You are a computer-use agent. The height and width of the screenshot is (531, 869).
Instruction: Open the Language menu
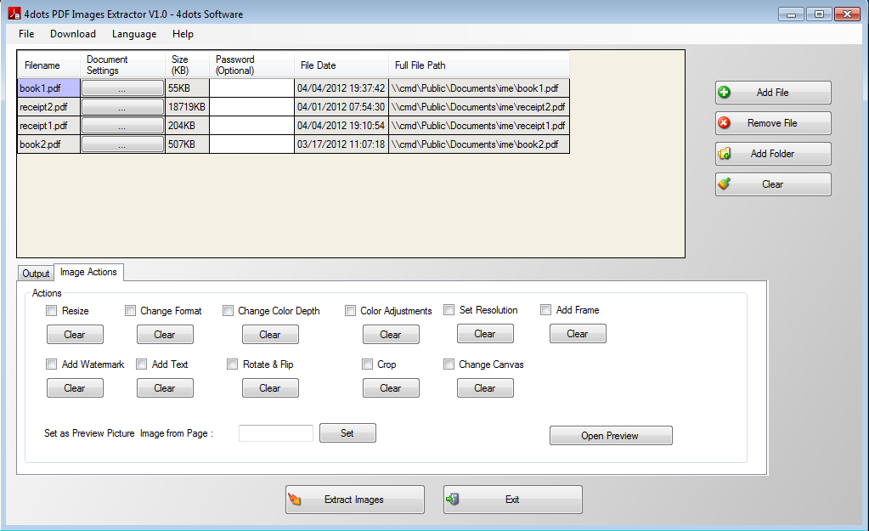(x=136, y=34)
